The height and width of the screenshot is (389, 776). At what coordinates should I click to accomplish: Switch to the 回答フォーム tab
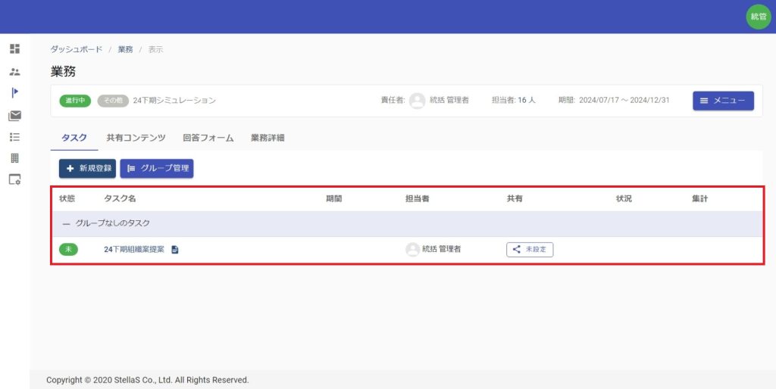pyautogui.click(x=208, y=138)
